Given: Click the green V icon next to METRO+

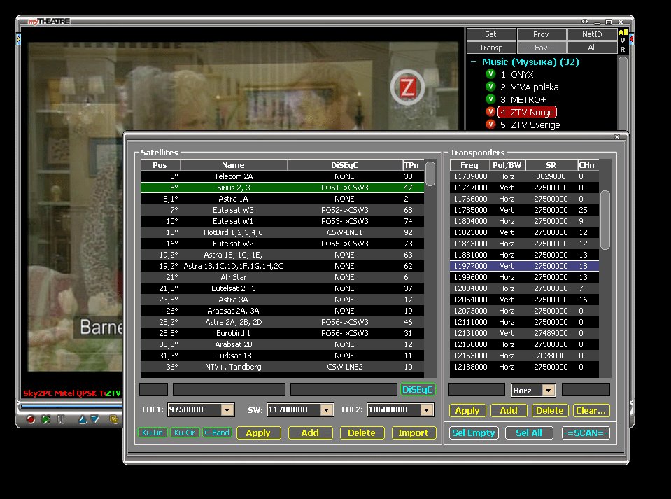Looking at the screenshot, I should (x=491, y=99).
